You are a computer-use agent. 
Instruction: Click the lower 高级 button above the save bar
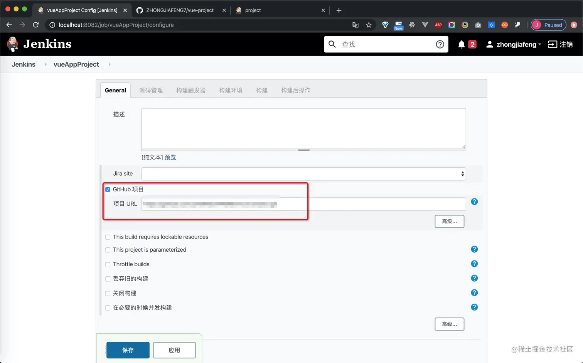pos(449,324)
